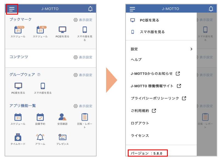224x161 pixels.
Task: Open the ご利用規約 terms link
Action: pyautogui.click(x=143, y=111)
